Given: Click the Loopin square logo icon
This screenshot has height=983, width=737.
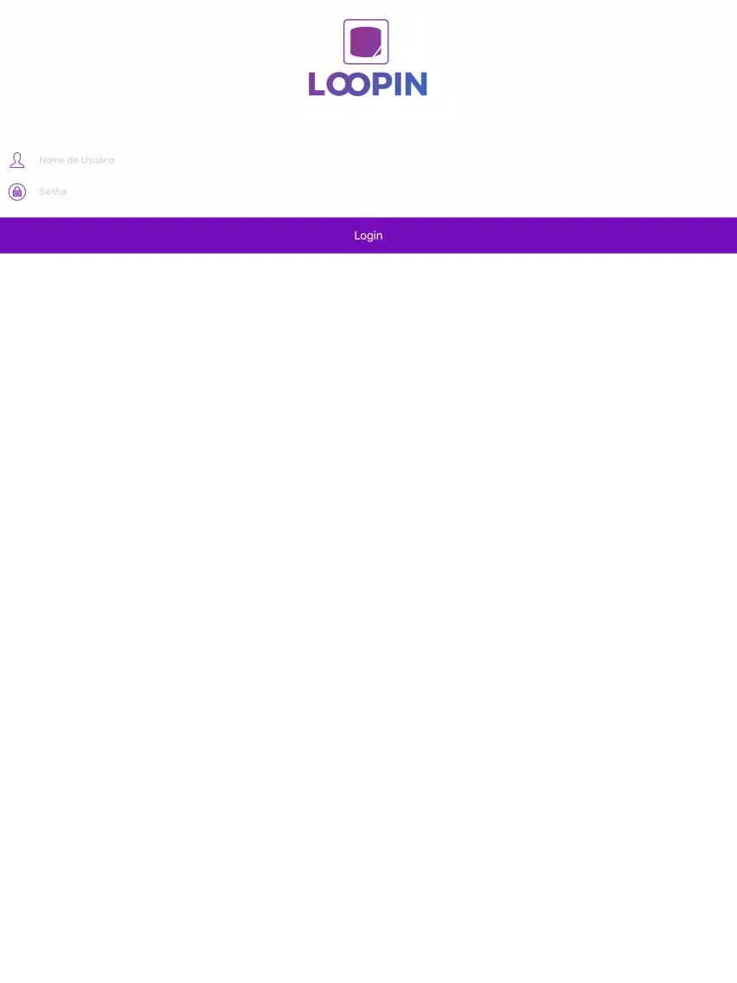Looking at the screenshot, I should point(366,42).
